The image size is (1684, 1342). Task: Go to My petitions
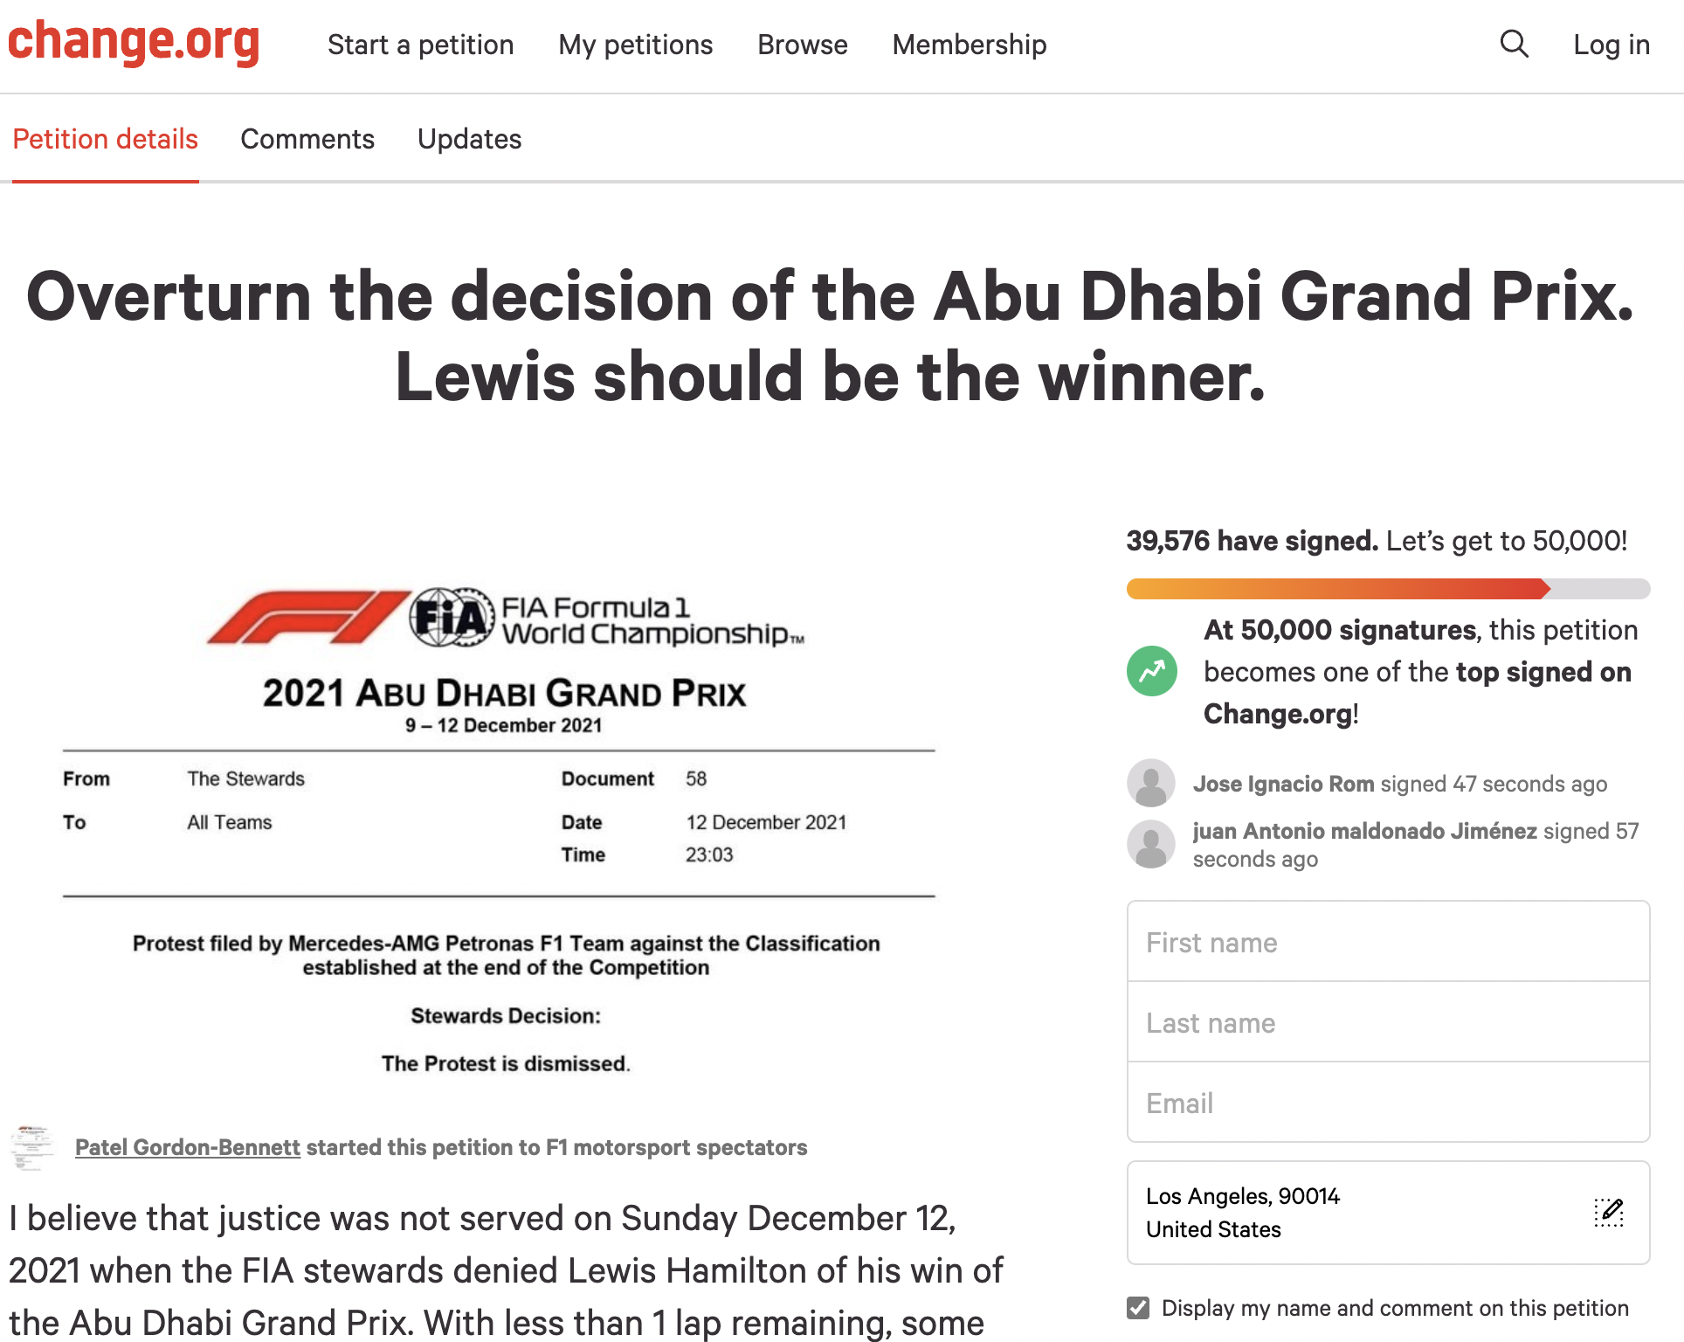click(x=635, y=45)
